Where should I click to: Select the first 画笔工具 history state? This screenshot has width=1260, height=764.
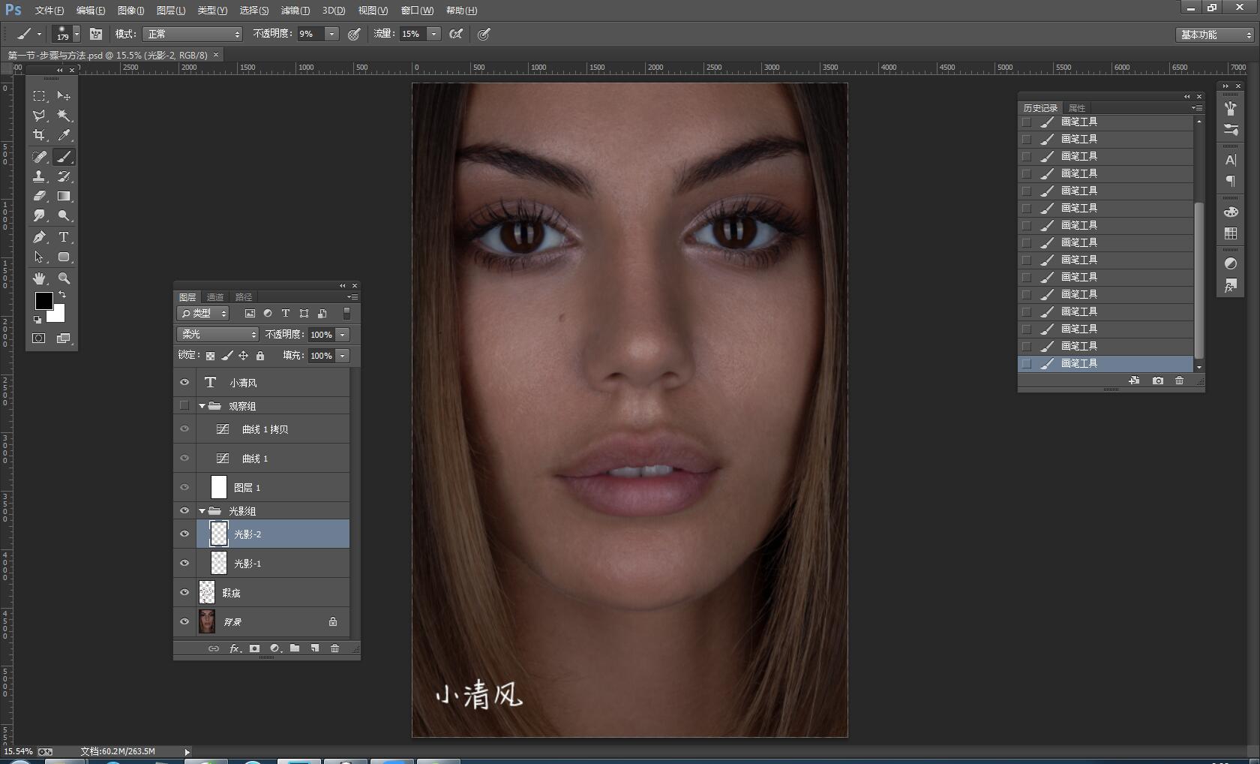pyautogui.click(x=1105, y=122)
